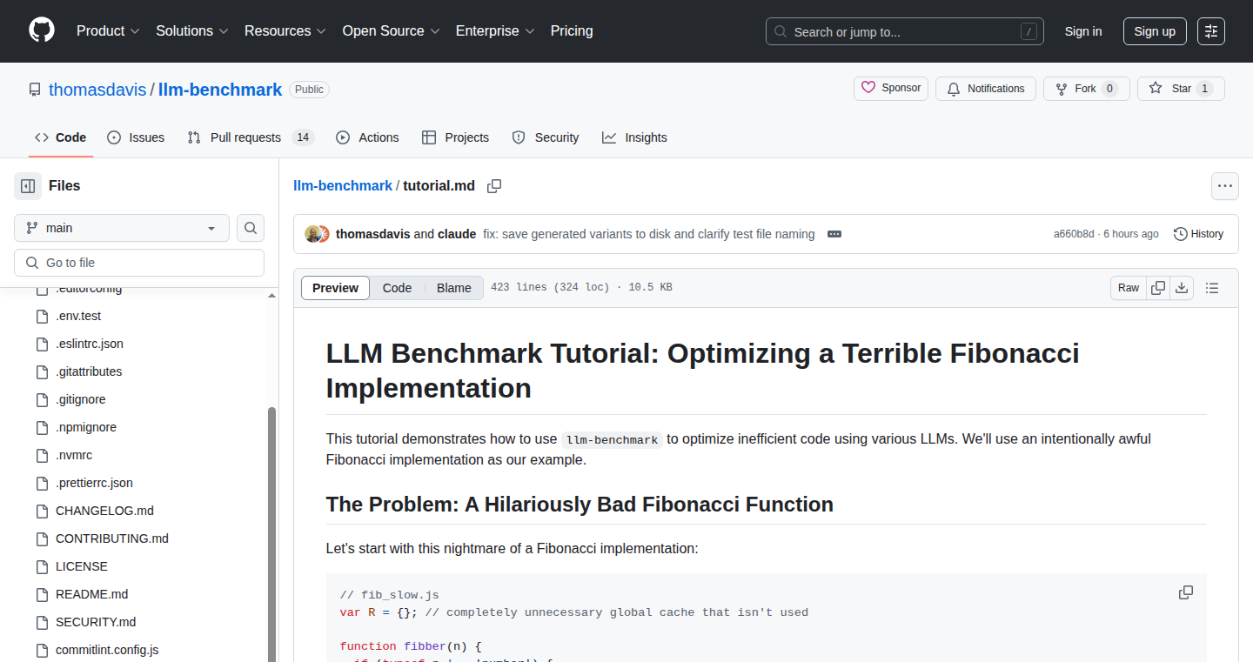The height and width of the screenshot is (662, 1253).
Task: Focus the Search or jump to field
Action: pyautogui.click(x=904, y=31)
